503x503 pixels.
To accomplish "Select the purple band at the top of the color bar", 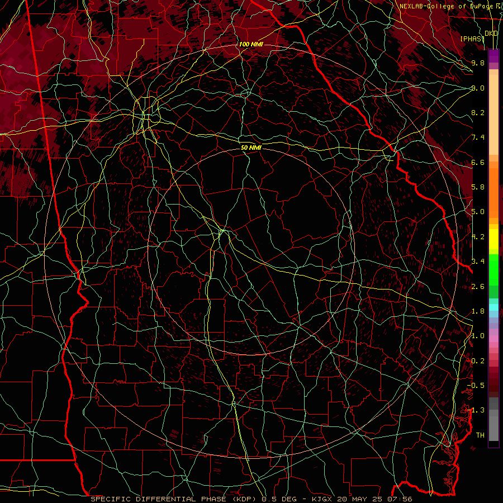I will click(x=493, y=56).
